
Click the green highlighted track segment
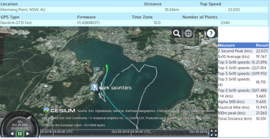(107, 68)
